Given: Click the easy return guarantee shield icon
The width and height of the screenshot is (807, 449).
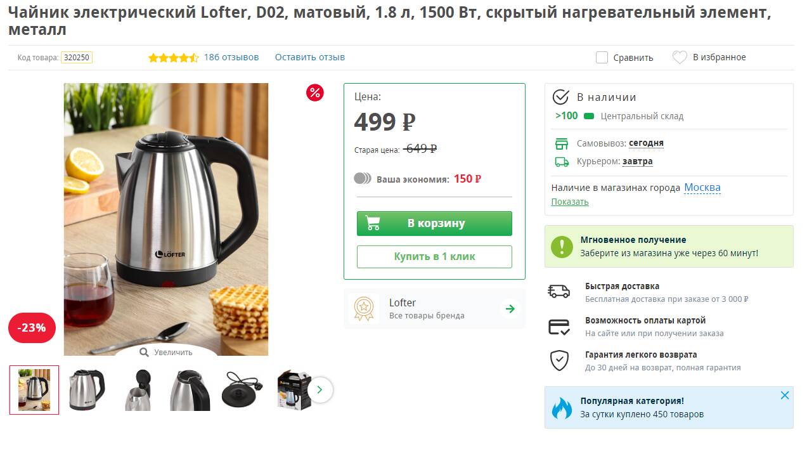Looking at the screenshot, I should (x=558, y=361).
